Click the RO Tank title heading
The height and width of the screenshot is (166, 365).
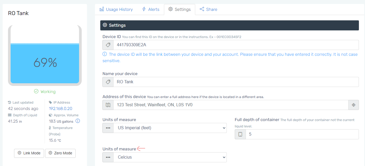(x=18, y=13)
